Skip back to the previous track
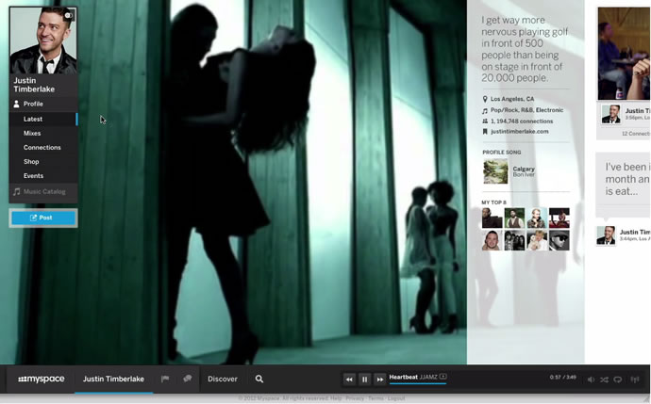This screenshot has height=404, width=651. pyautogui.click(x=349, y=380)
